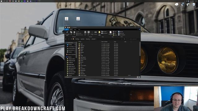
Task: Open the New item dropdown
Action: (104, 31)
